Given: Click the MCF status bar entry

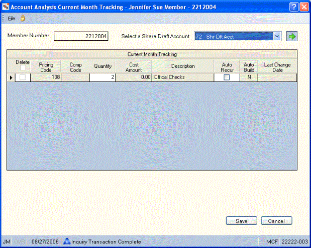Looking at the screenshot, I should pos(271,241).
